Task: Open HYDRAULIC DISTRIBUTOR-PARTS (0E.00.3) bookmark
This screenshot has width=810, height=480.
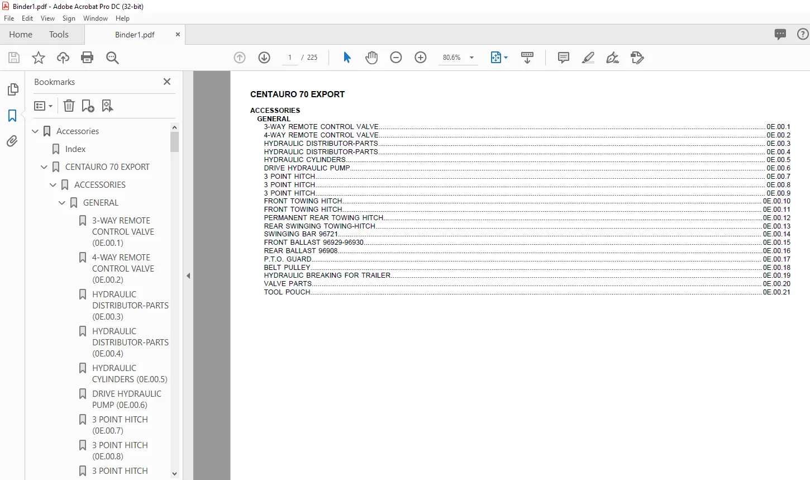Action: [x=130, y=306]
